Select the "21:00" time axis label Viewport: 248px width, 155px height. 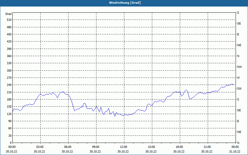[208, 147]
